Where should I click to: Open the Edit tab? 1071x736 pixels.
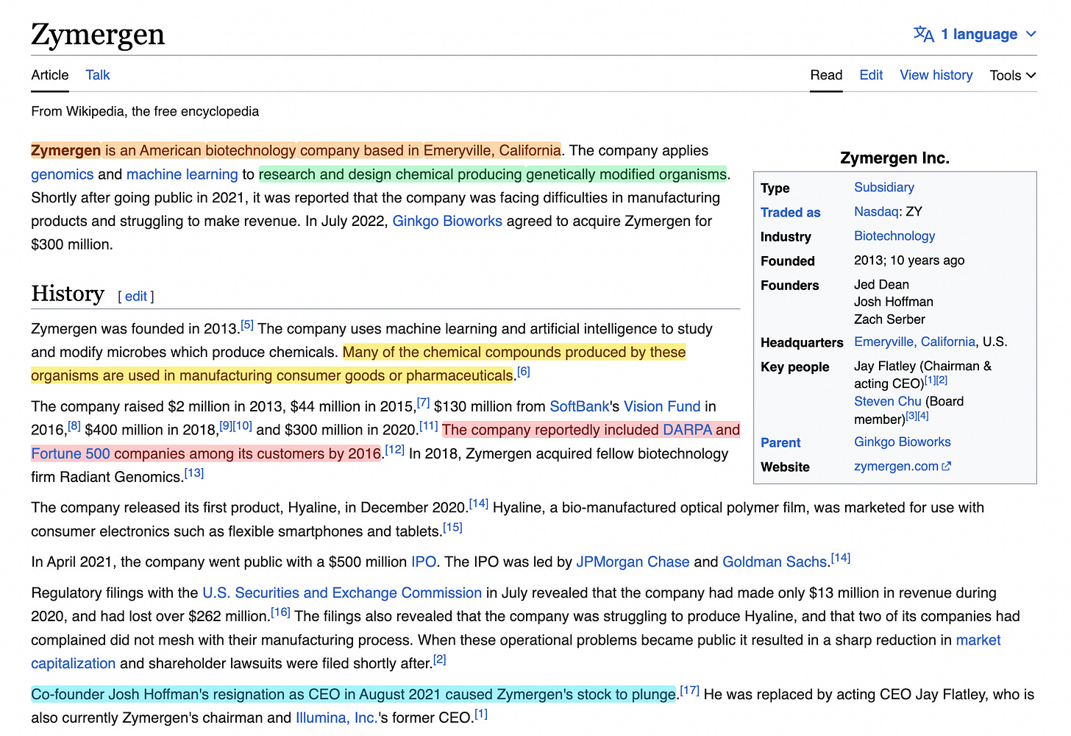click(x=871, y=75)
